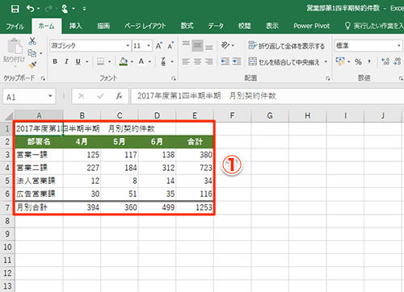
Task: Align text right
Action: pos(209,61)
